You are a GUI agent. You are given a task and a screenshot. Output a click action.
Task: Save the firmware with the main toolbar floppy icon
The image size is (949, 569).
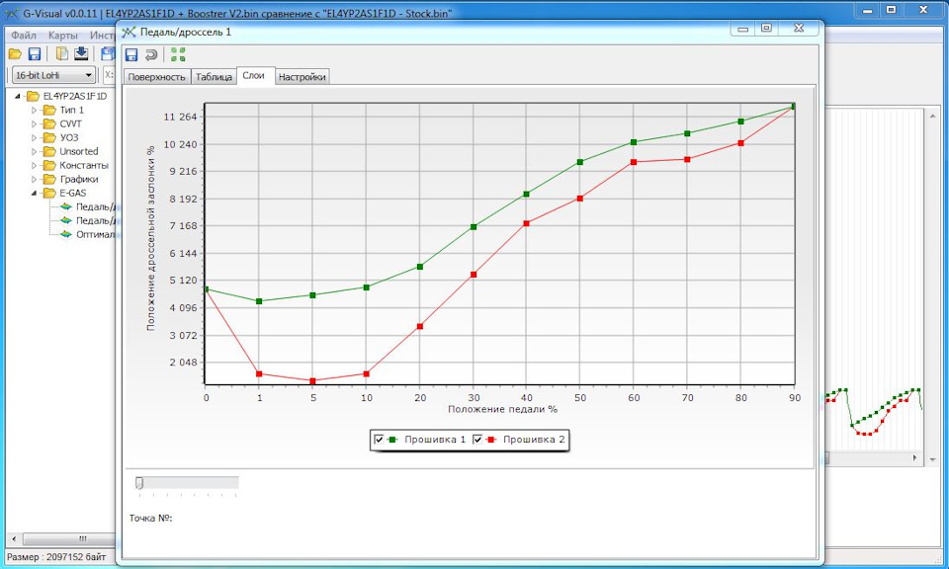pos(35,53)
